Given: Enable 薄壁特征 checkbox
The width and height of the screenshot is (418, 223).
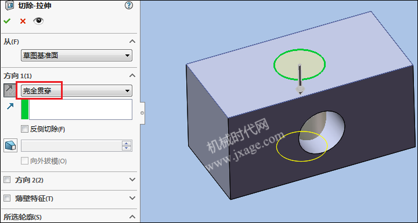Looking at the screenshot, I should coord(7,198).
